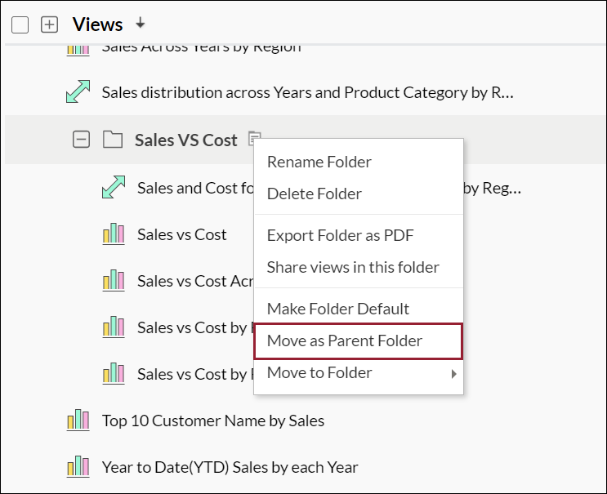
Task: Expand all using the plus box in header
Action: tap(50, 25)
